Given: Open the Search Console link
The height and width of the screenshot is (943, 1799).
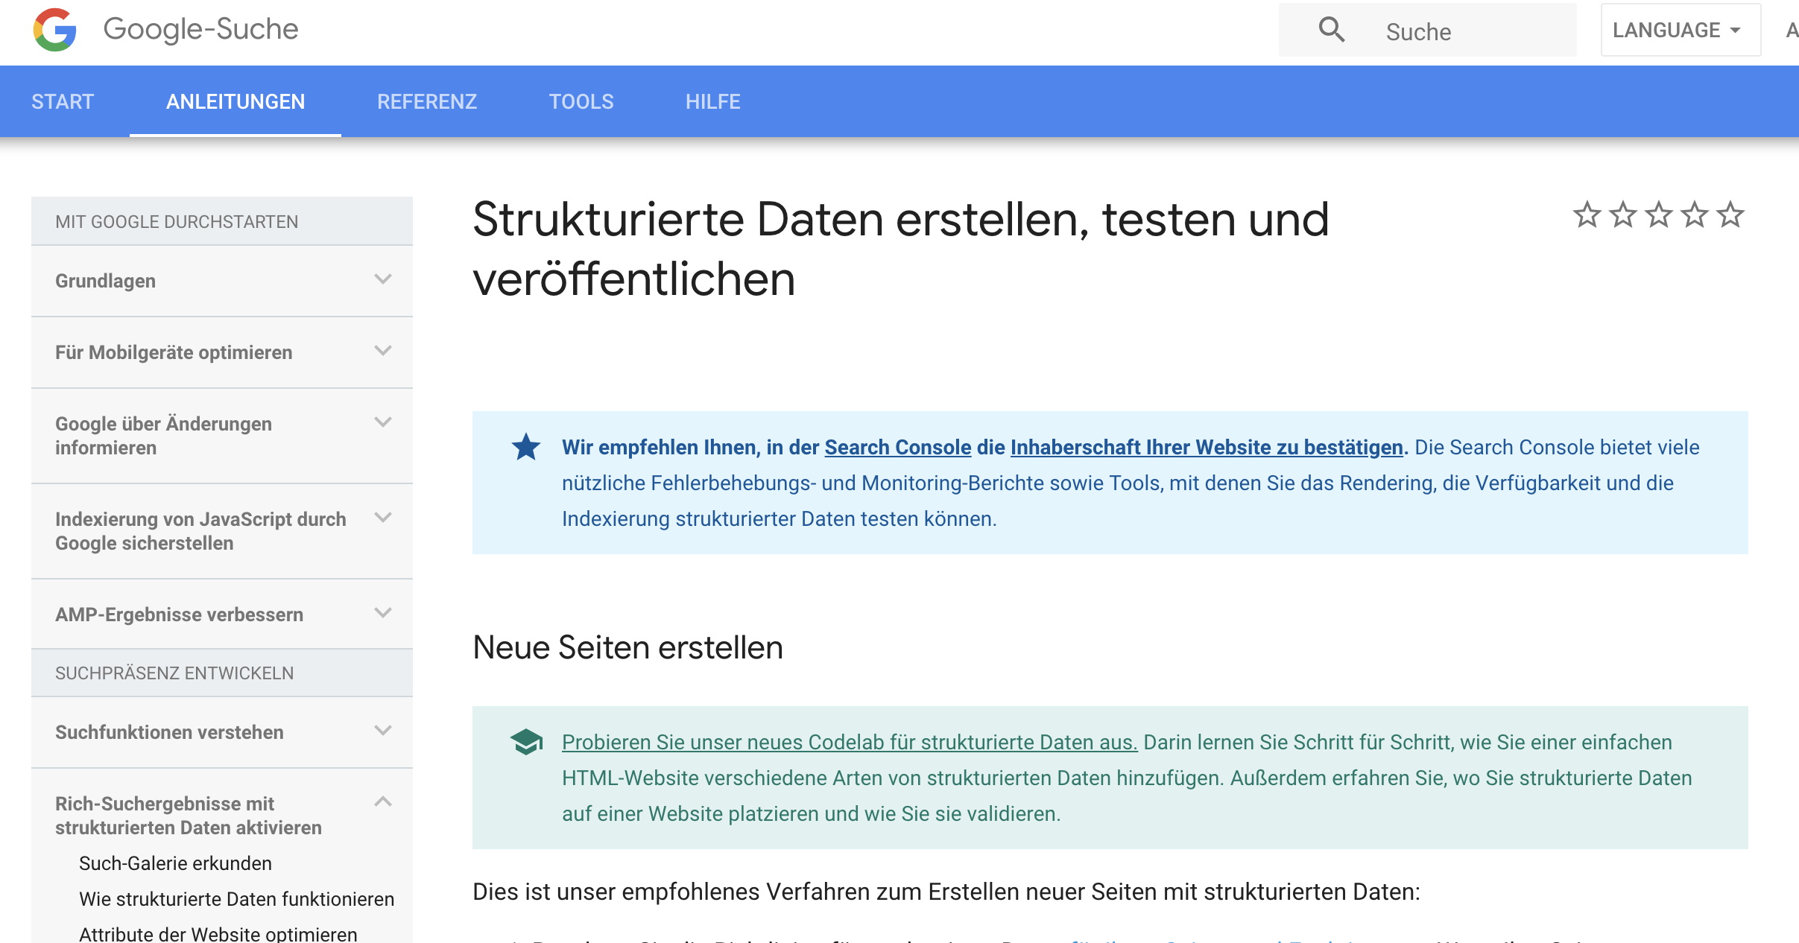Looking at the screenshot, I should point(897,447).
